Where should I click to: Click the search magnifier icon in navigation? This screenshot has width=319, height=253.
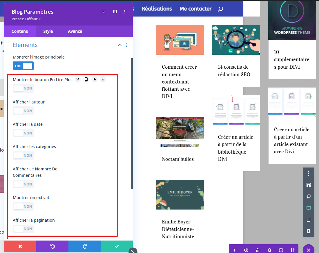click(x=220, y=9)
